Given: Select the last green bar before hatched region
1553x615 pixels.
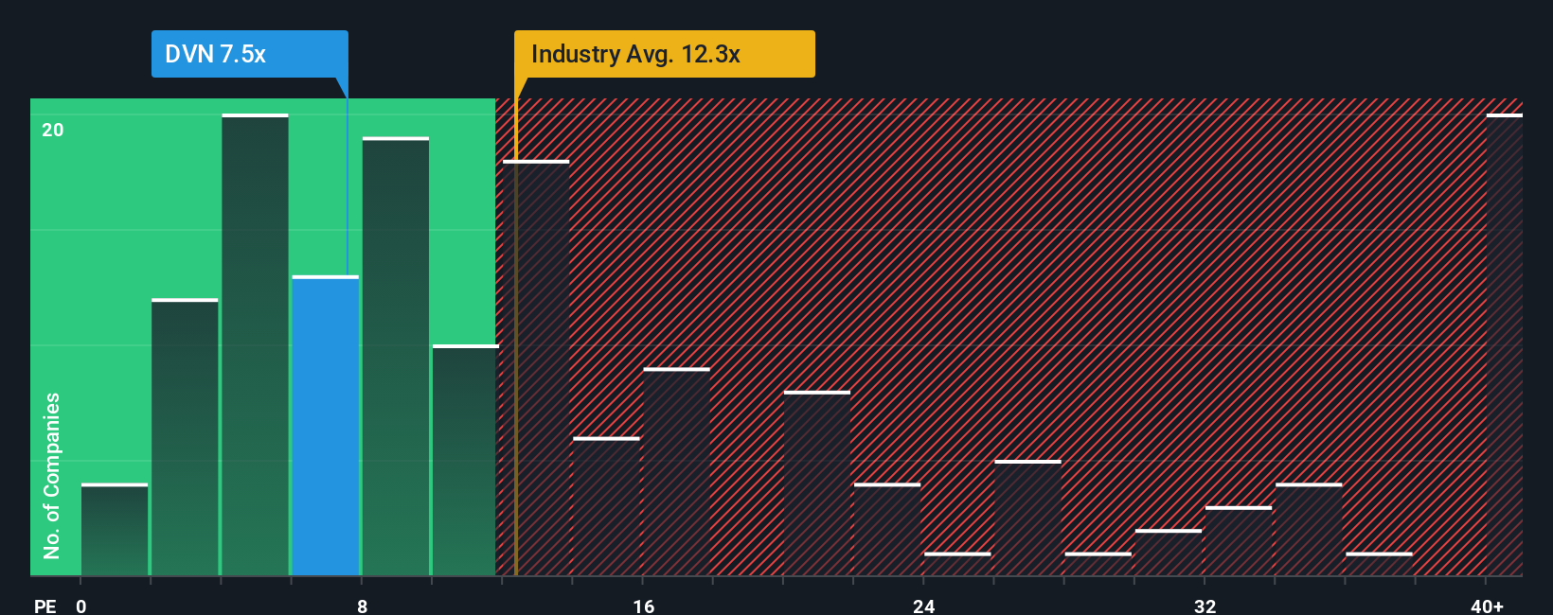Looking at the screenshot, I should pos(464,460).
